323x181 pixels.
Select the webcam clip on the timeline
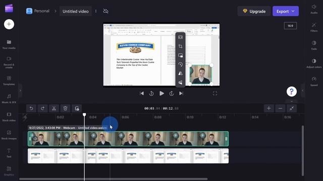[128, 139]
